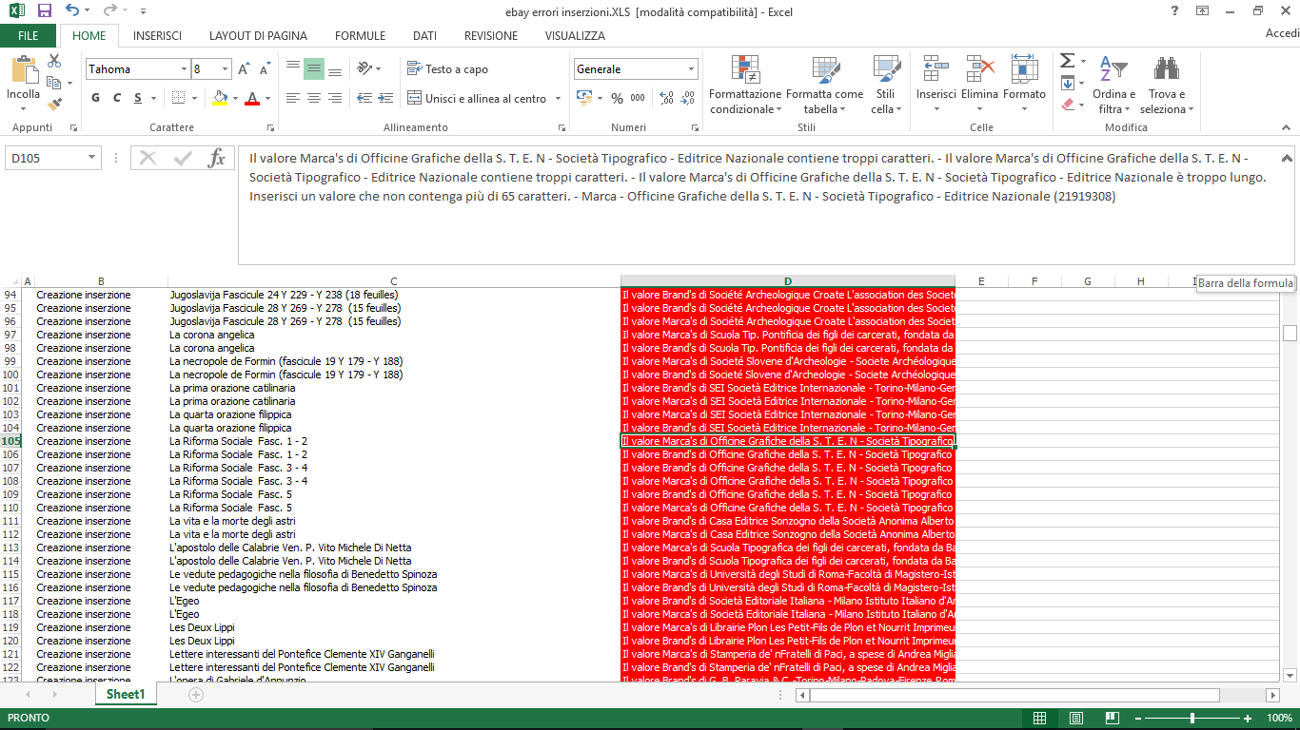The width and height of the screenshot is (1300, 730).
Task: Collapse the expanded formula bar
Action: 1287,158
